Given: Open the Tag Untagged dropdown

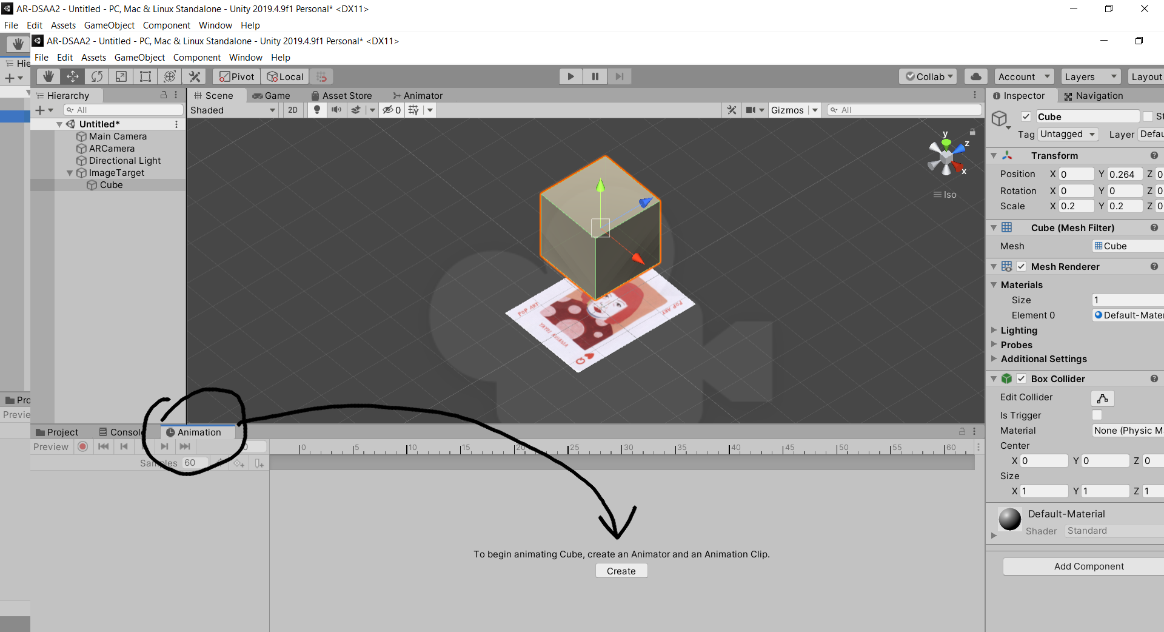Looking at the screenshot, I should (x=1067, y=134).
